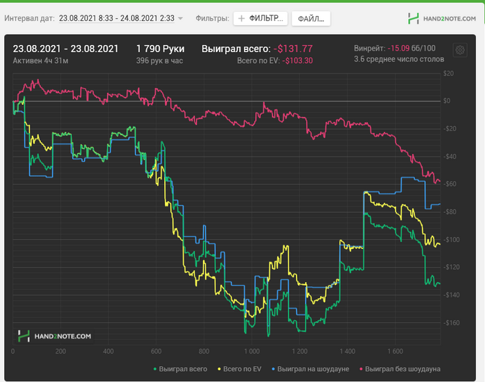Select date range 23.08.2021 8:33 - 24.08.2021 2:33
Image resolution: width=485 pixels, height=382 pixels.
[x=116, y=18]
